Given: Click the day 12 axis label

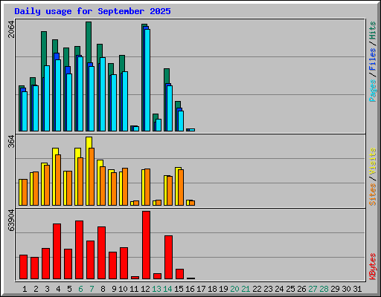Looking at the screenshot, I should coord(145,289).
